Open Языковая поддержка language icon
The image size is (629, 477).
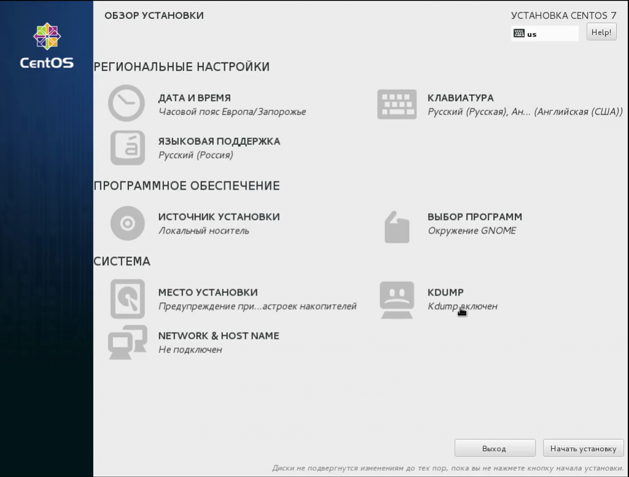[127, 148]
